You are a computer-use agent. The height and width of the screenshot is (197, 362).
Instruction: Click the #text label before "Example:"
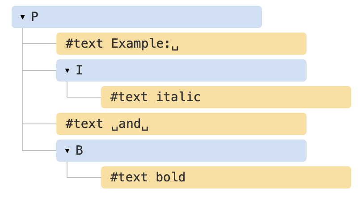tap(84, 44)
